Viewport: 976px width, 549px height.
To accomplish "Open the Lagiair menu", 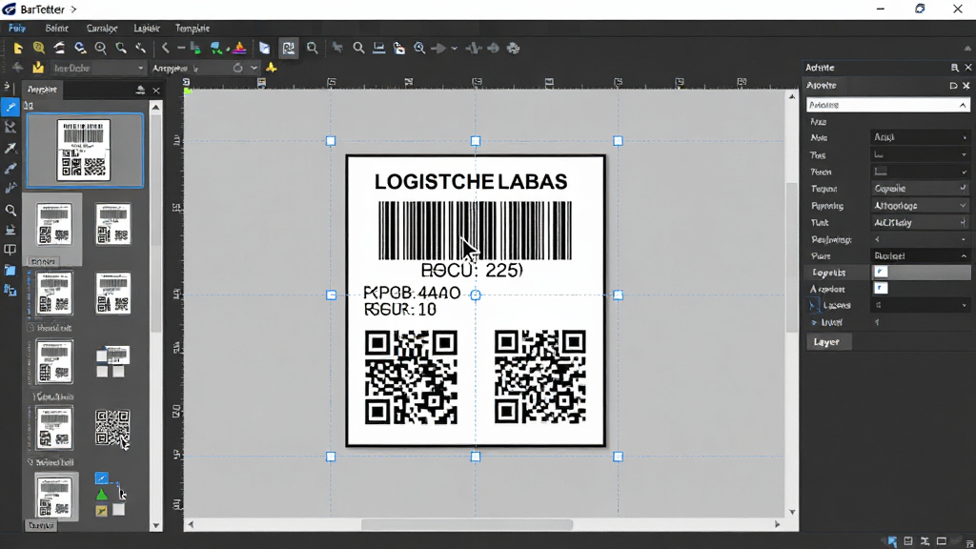I will click(x=147, y=28).
